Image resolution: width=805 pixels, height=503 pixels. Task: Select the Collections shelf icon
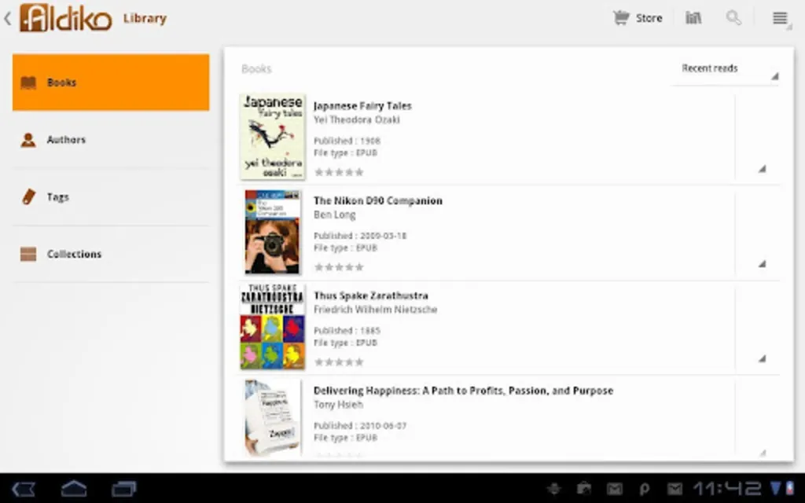click(28, 254)
